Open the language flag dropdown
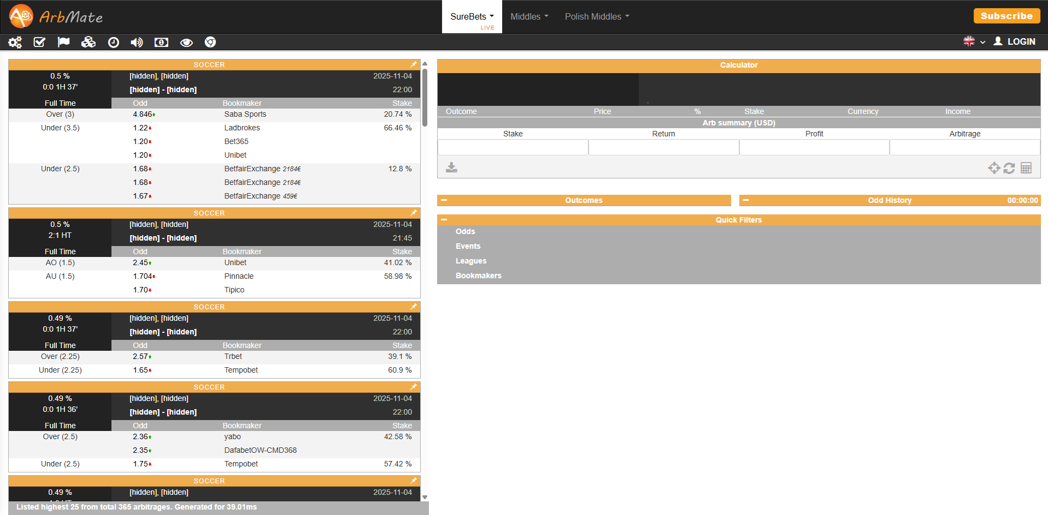The width and height of the screenshot is (1048, 515). (974, 41)
